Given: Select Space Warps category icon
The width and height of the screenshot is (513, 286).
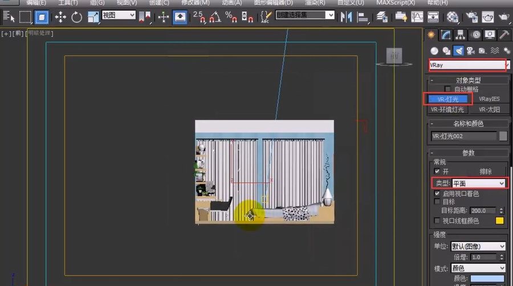Looking at the screenshot, I should [495, 51].
